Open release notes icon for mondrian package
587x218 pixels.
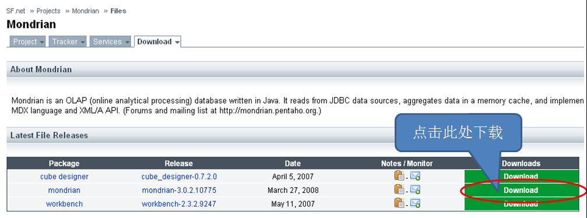click(399, 190)
